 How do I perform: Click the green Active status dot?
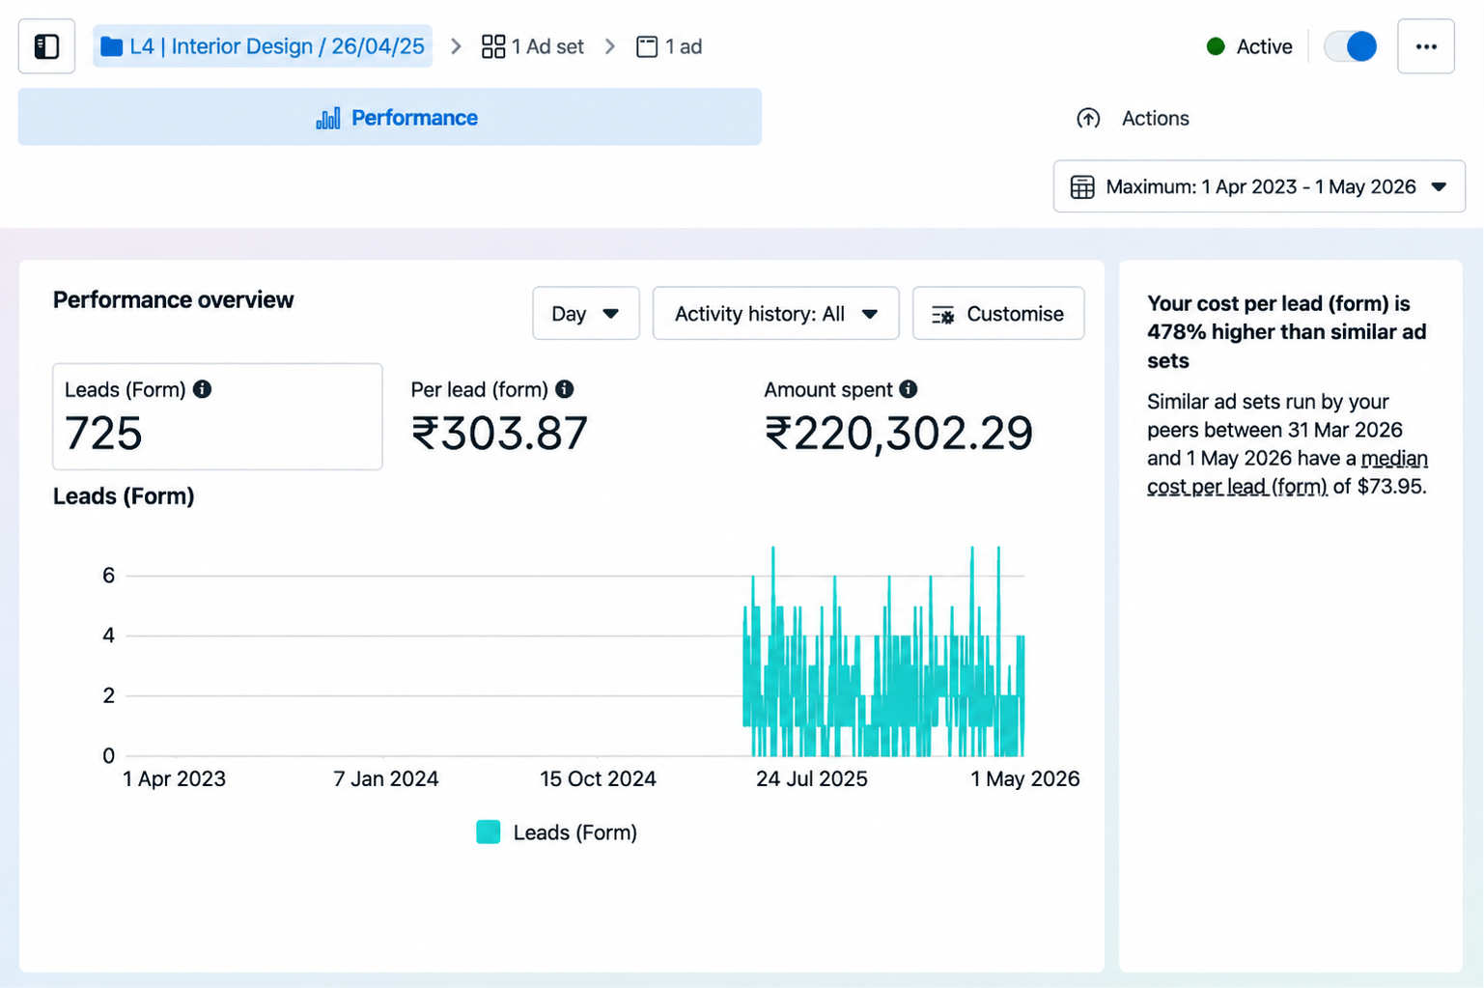pos(1216,46)
